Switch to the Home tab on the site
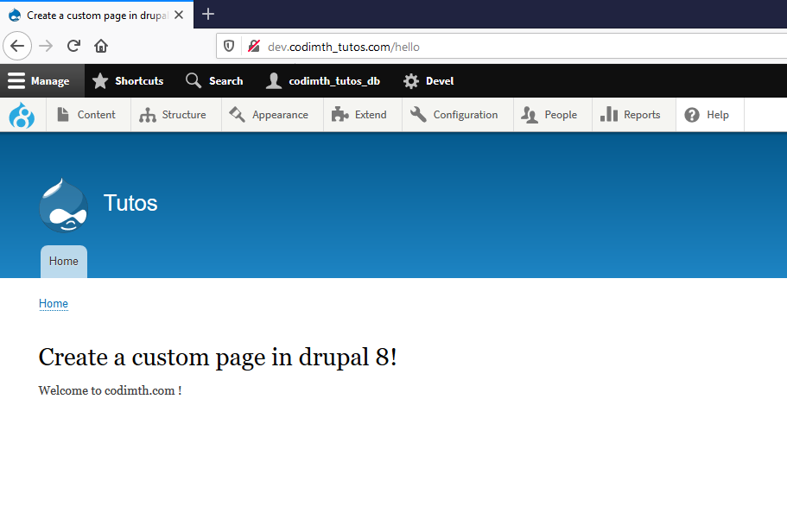 click(63, 261)
